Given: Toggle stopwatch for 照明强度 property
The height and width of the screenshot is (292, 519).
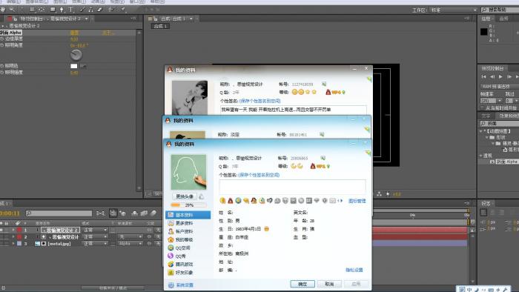Looking at the screenshot, I should click(x=2, y=72).
